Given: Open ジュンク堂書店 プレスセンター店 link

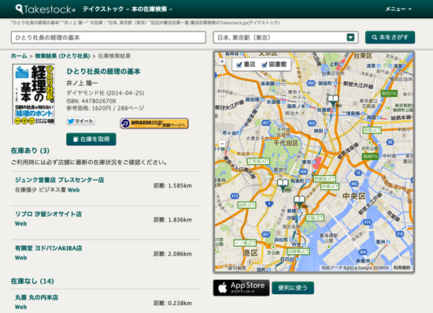Looking at the screenshot, I should coord(59,180).
